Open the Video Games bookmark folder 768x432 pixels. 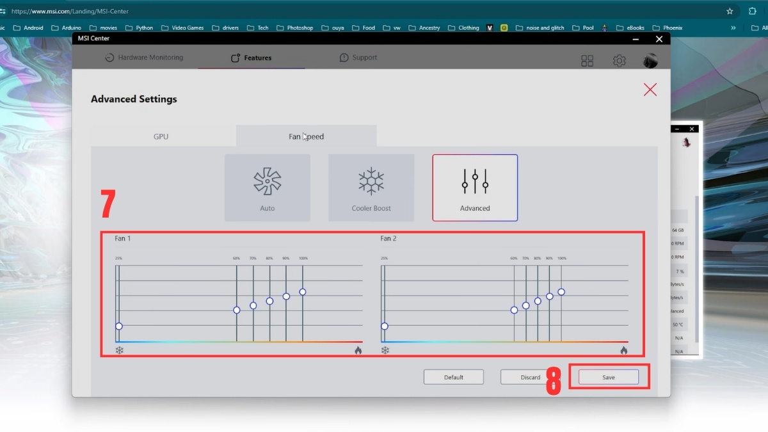(182, 28)
